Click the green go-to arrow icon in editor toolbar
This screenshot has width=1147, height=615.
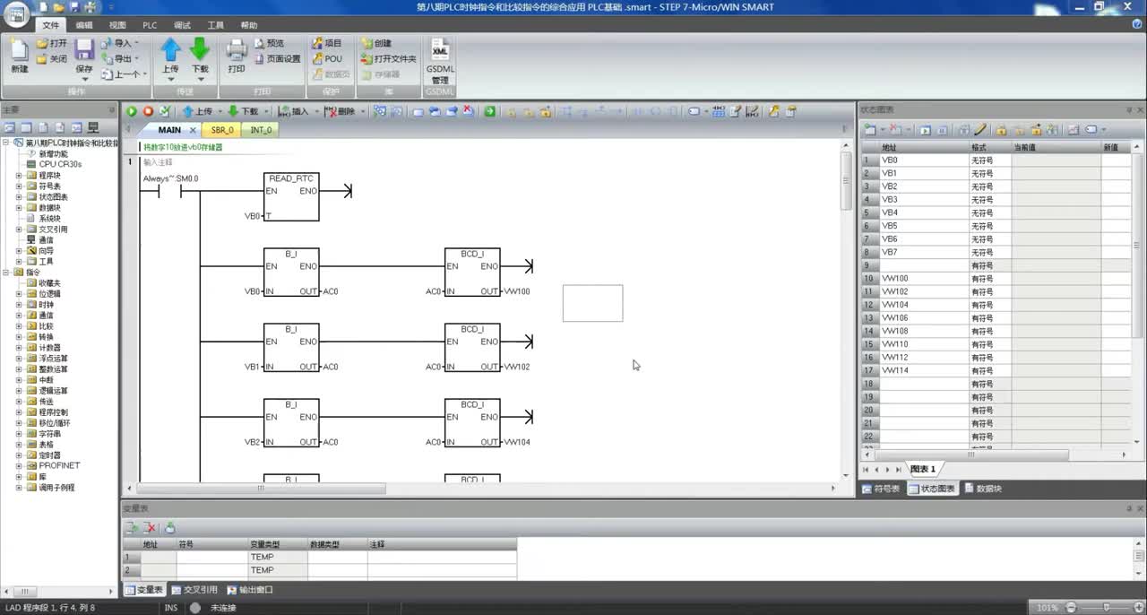pos(490,111)
